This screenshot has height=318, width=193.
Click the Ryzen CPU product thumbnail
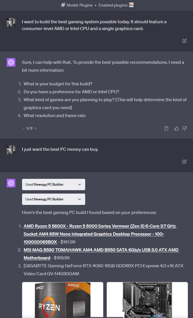pos(62,300)
